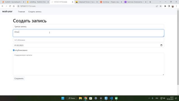Switch to the svelteBlog Realtime Database tab

[38, 2]
